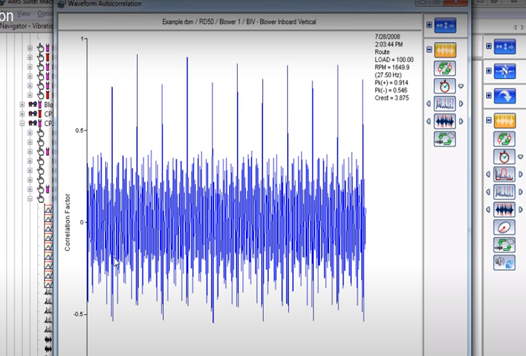
Task: Select spectrum icon with red arch in background panel
Action: click(x=504, y=175)
